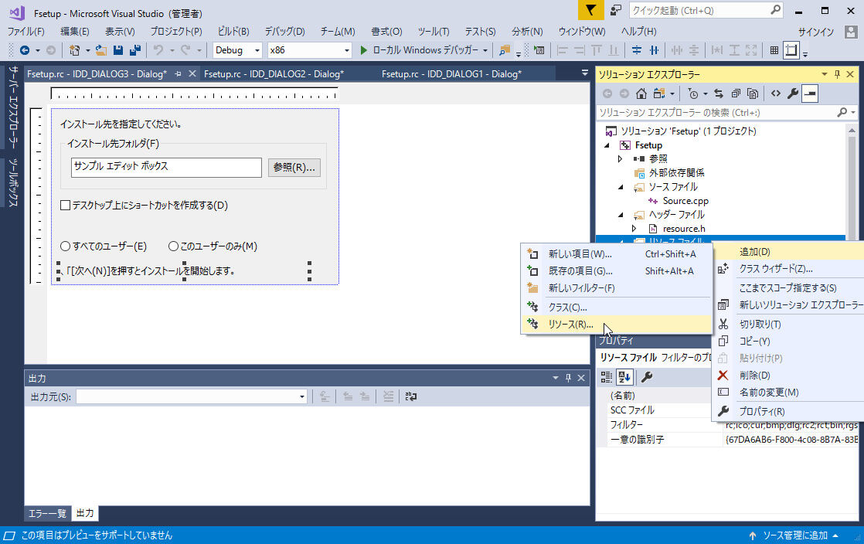The width and height of the screenshot is (864, 544).
Task: Toggle the dialog editor grid icon
Action: [774, 50]
